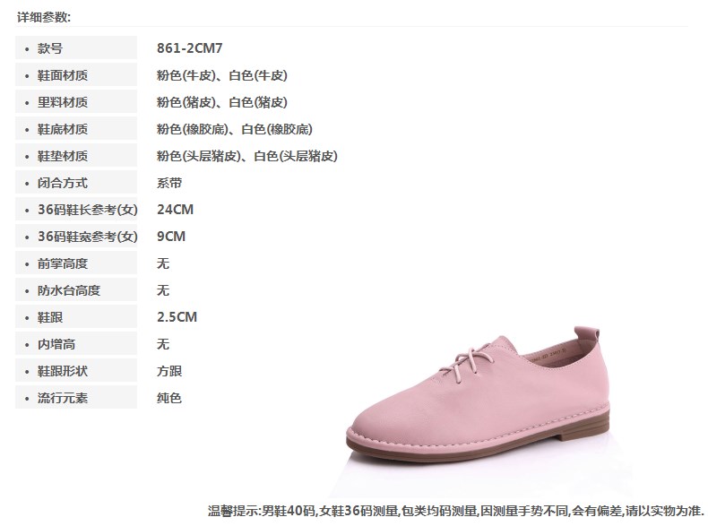Click the 粉色(猪皮)、白色(猪皮) value text
The image size is (708, 526).
click(x=222, y=102)
